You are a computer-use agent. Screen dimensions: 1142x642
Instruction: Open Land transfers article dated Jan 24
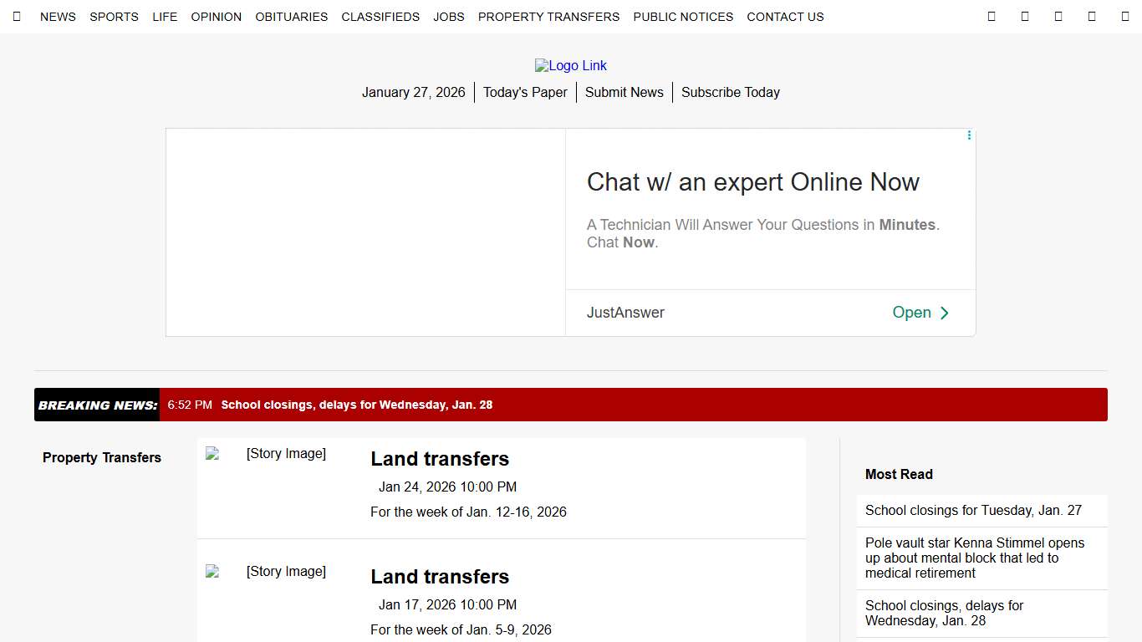click(x=440, y=459)
